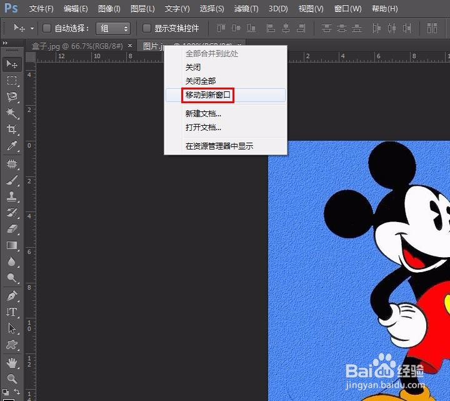Screen dimensions: 450x401
Task: Reset default foreground background colors icon
Action: tap(6, 392)
